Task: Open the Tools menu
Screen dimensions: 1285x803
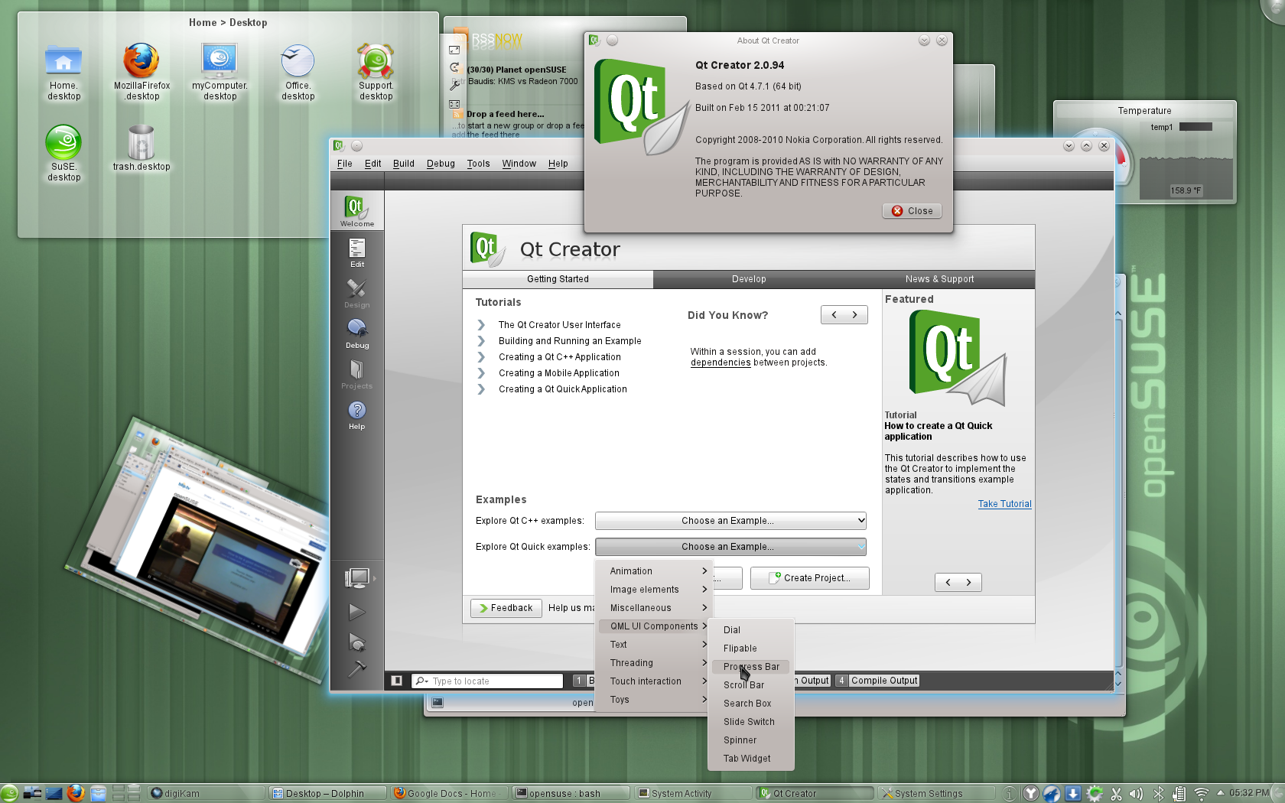Action: coord(478,163)
